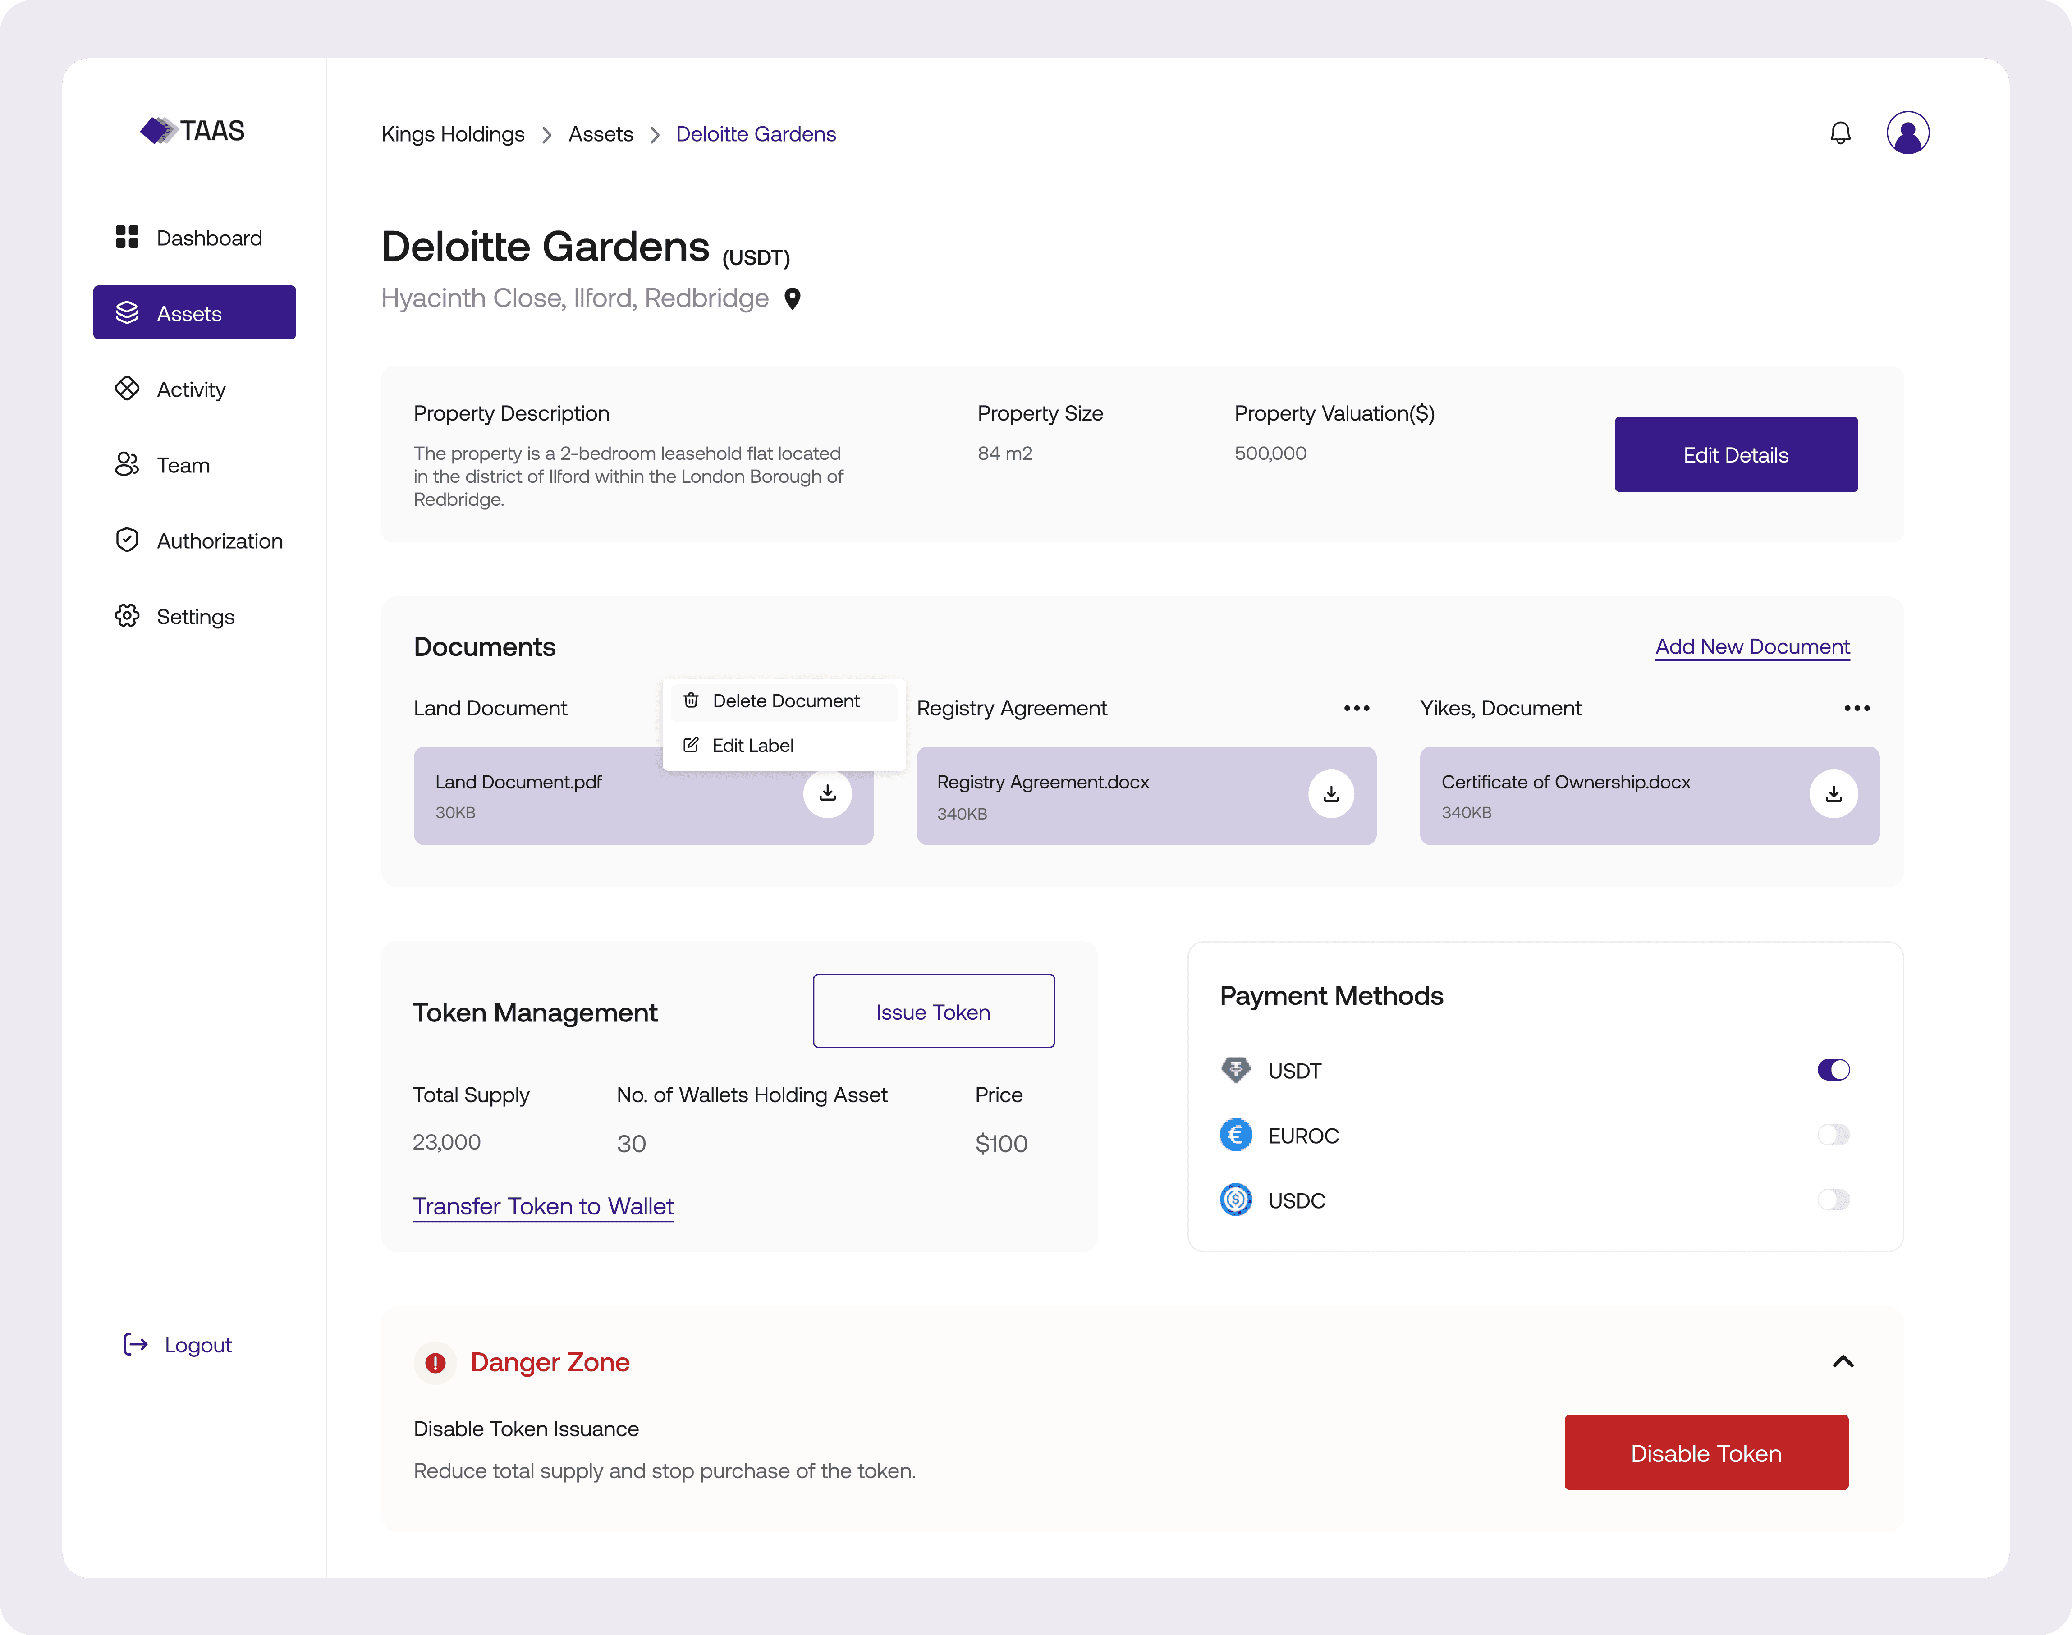Screen dimensions: 2072x1635
Task: Click the location pin beside the address
Action: pos(792,299)
